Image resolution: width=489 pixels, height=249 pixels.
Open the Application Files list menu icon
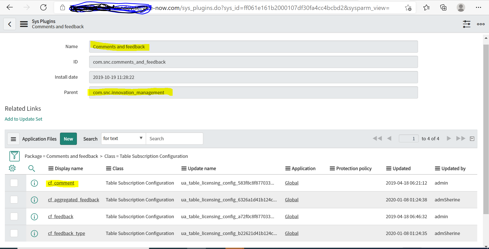13,139
